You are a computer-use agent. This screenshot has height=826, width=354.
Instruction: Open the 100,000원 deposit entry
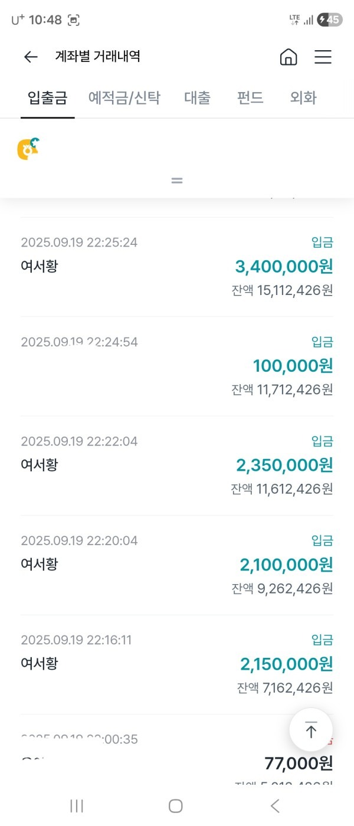[x=177, y=366]
